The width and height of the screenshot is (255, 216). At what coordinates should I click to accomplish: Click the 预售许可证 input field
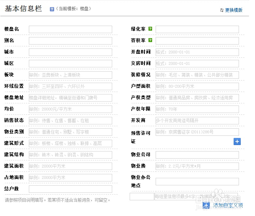[x=197, y=132]
